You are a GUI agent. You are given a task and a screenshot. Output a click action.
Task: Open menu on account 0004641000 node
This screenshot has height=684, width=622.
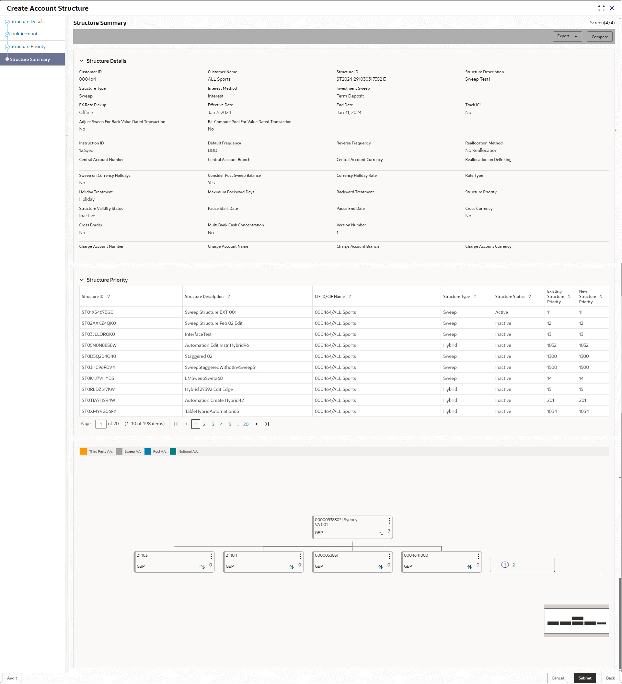[478, 556]
